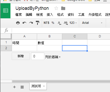Select column B header
The height and width of the screenshot is (92, 110).
pyautogui.click(x=50, y=36)
